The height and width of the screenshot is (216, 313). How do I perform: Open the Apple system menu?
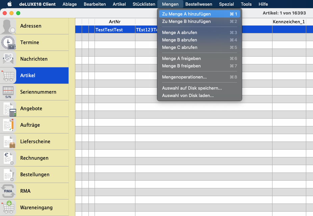[x=9, y=4]
